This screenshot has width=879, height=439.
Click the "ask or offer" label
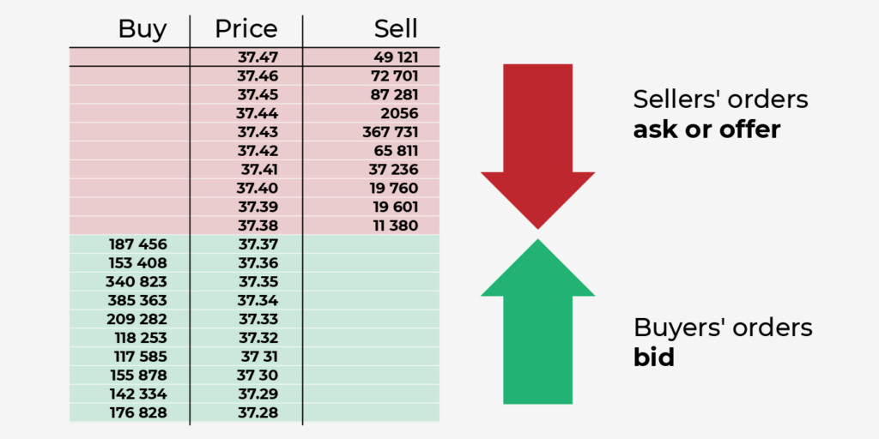click(706, 129)
